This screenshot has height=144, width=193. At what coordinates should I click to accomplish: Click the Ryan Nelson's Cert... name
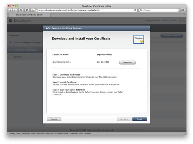[62, 62]
